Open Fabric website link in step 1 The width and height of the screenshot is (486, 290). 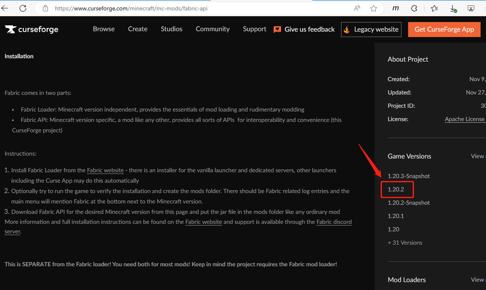click(105, 170)
